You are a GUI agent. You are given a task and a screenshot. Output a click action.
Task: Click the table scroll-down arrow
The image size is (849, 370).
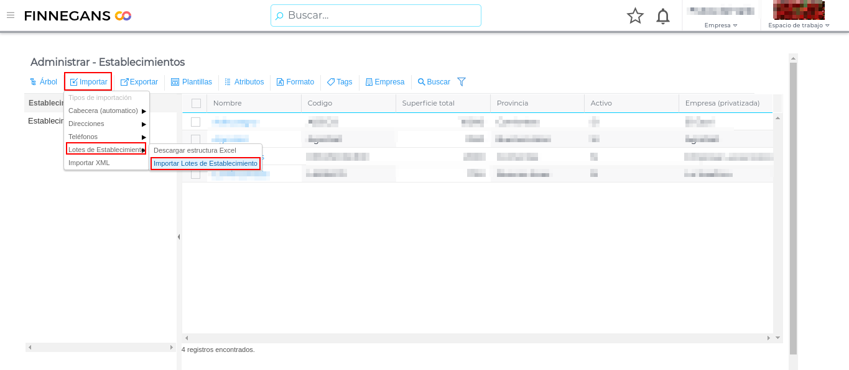777,338
